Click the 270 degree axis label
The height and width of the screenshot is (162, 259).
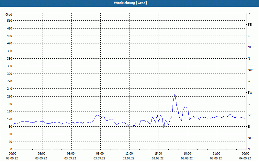(10, 81)
